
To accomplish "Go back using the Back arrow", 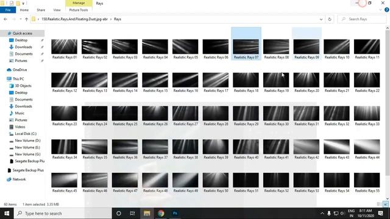I will (5, 19).
